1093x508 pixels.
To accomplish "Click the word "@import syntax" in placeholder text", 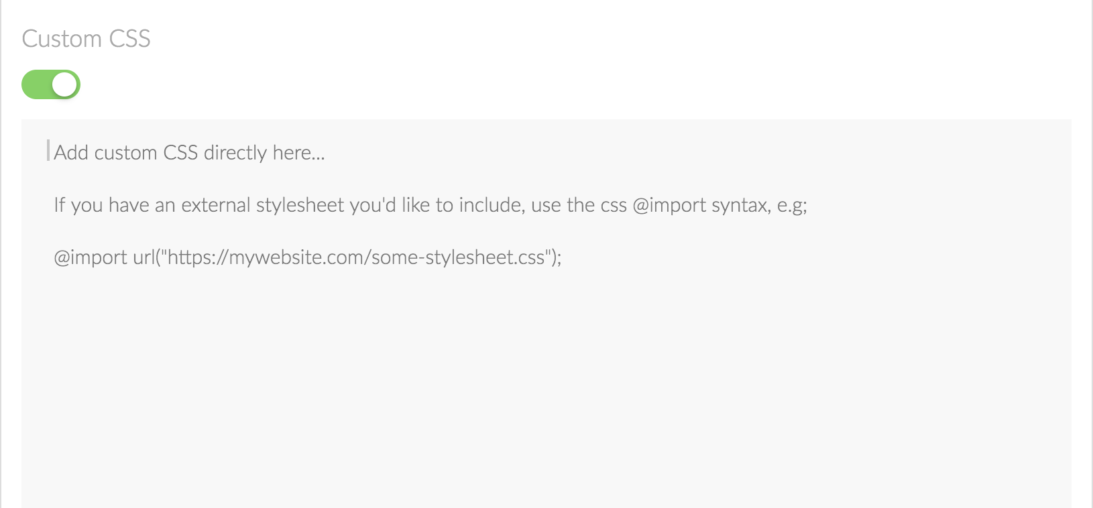I will tap(699, 205).
